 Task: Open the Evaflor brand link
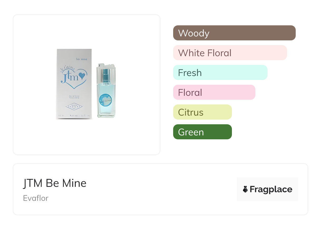tap(36, 198)
